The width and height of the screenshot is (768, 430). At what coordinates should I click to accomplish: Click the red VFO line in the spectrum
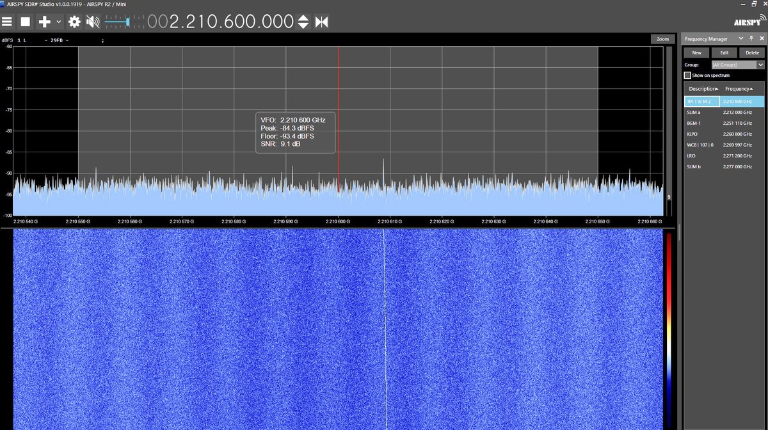[339, 119]
